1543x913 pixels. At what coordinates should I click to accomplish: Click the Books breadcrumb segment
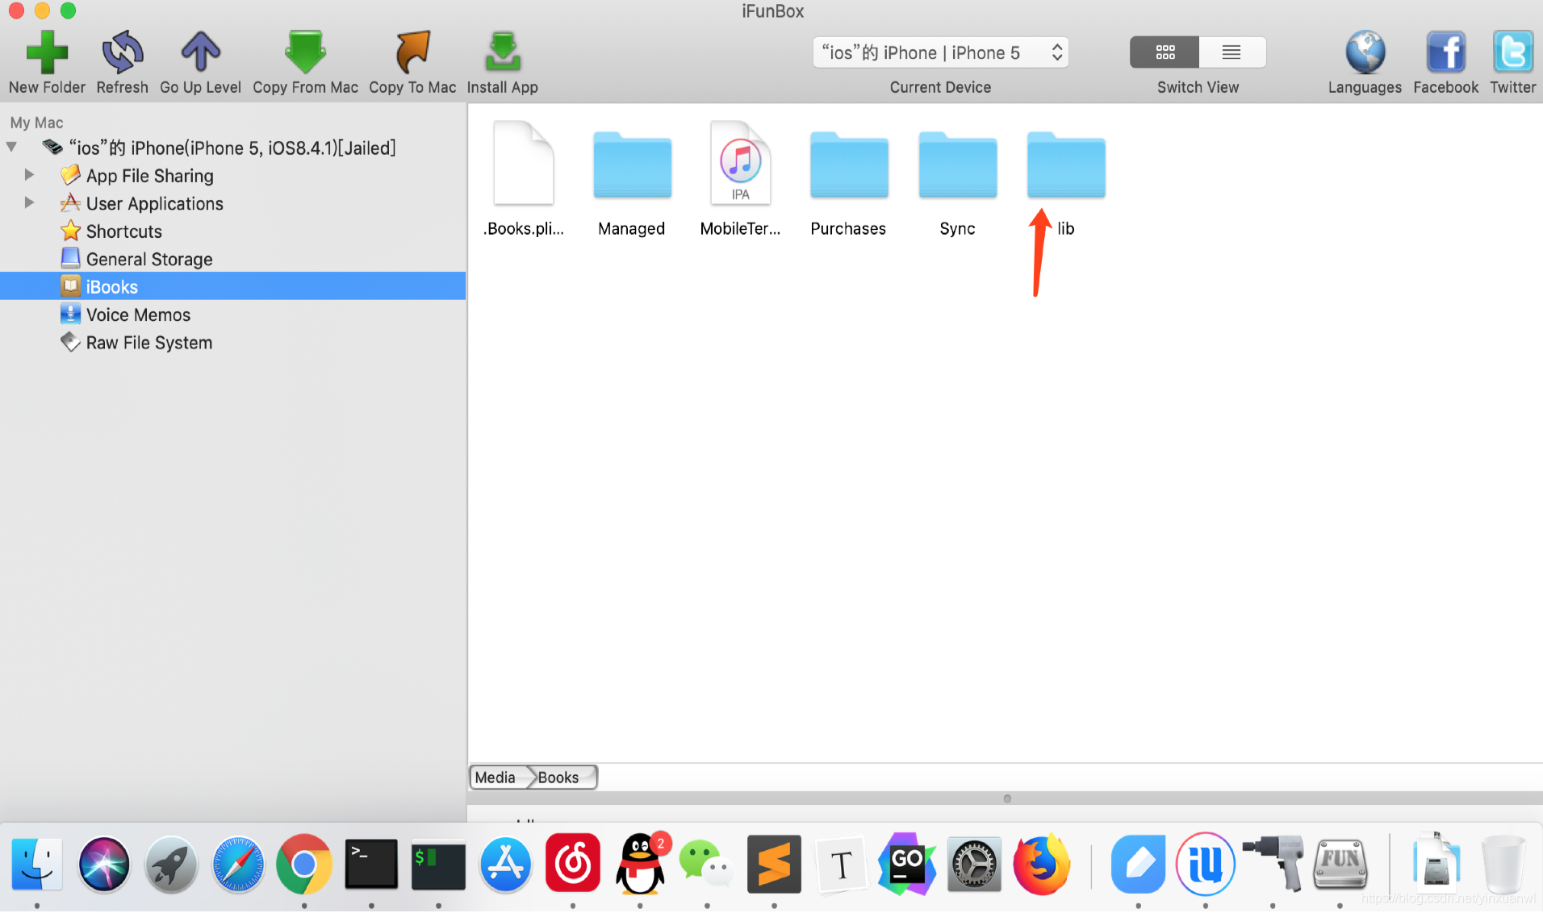click(x=560, y=778)
